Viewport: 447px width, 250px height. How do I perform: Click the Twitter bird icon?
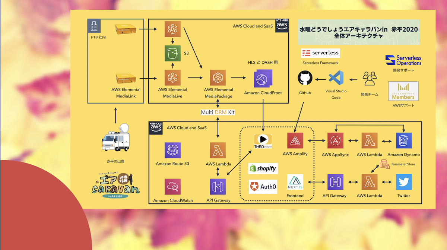[x=403, y=182]
